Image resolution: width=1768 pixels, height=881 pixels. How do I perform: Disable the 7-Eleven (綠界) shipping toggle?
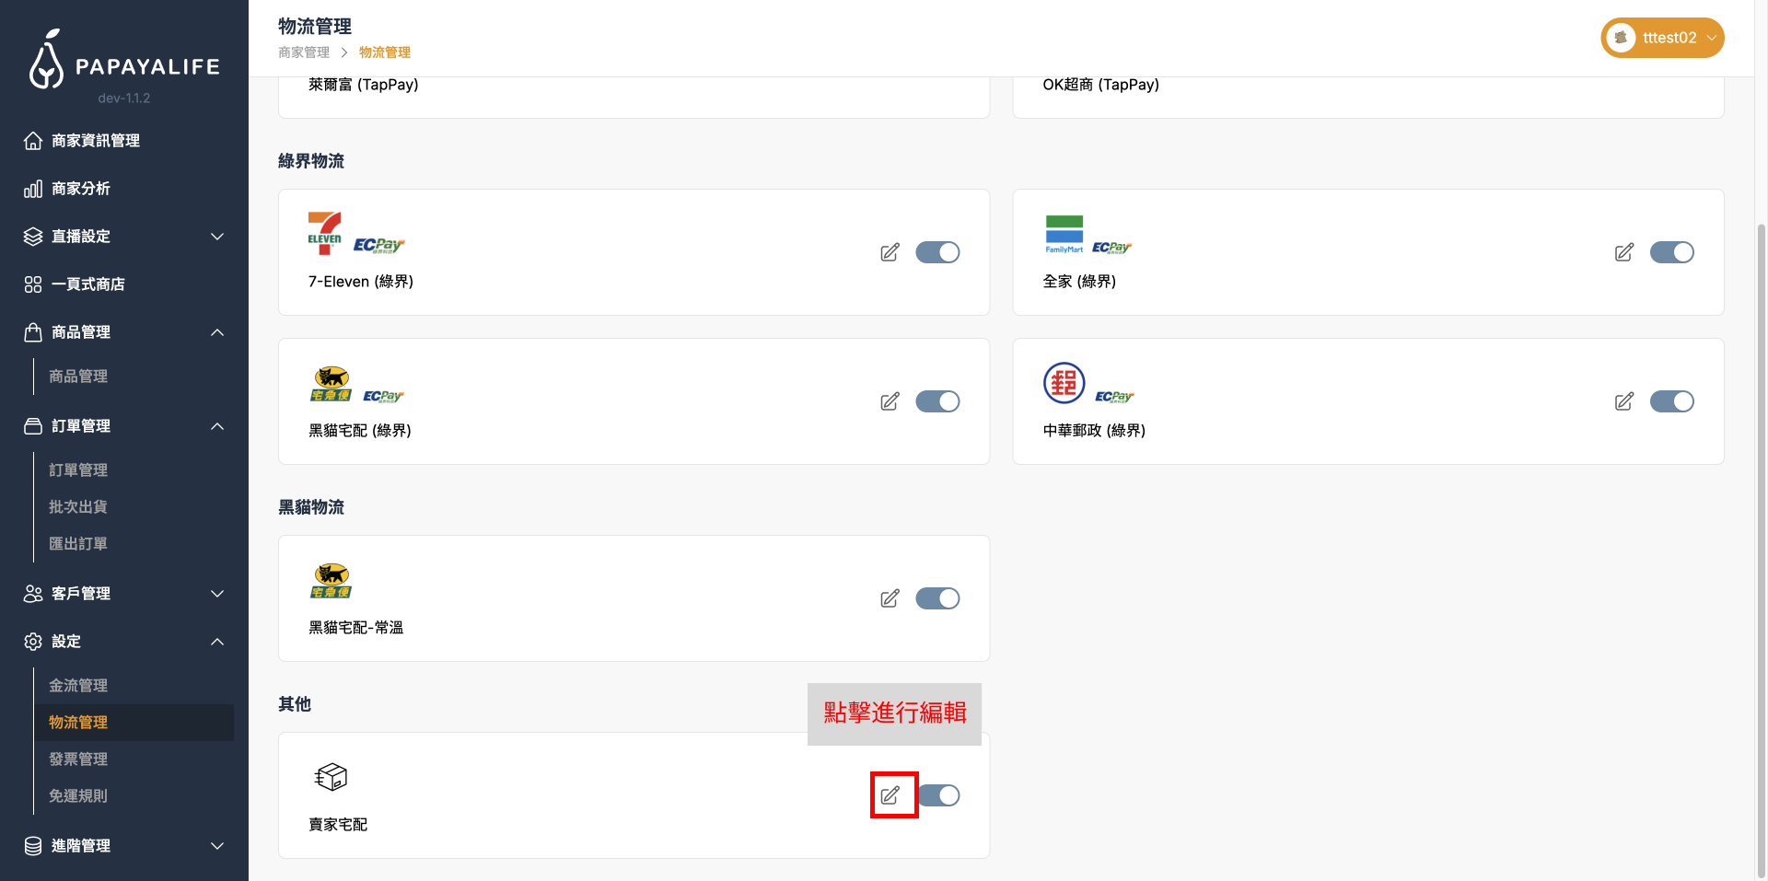pos(937,251)
